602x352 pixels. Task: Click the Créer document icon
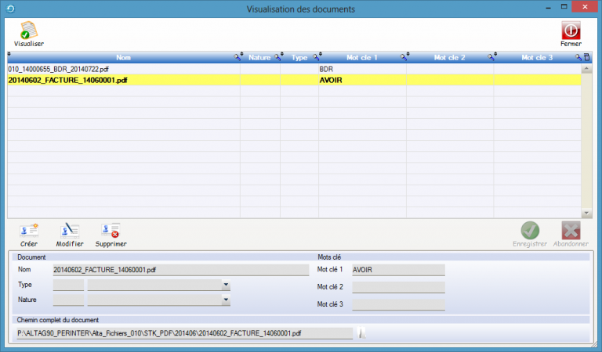coord(29,231)
